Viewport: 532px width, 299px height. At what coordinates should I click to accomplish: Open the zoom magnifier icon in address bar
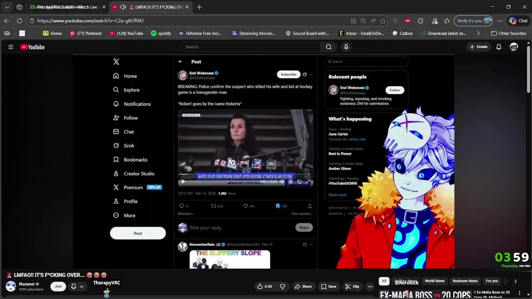point(363,21)
